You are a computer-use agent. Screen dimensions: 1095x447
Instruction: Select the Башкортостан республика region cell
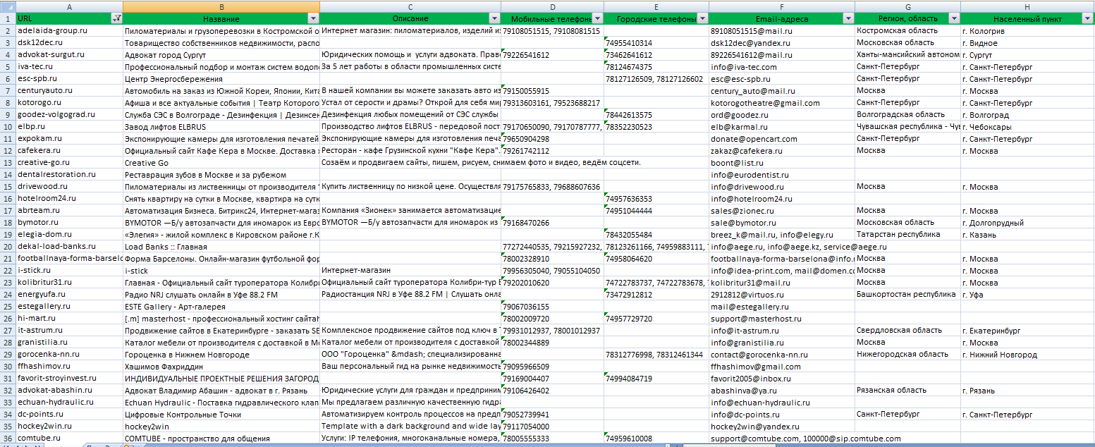pyautogui.click(x=907, y=295)
